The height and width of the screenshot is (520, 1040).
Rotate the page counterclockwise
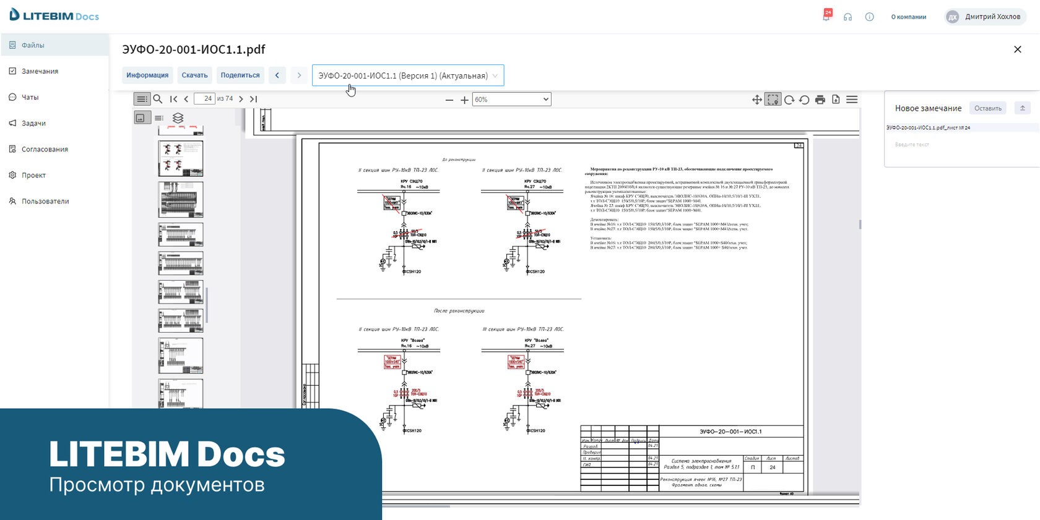click(804, 100)
